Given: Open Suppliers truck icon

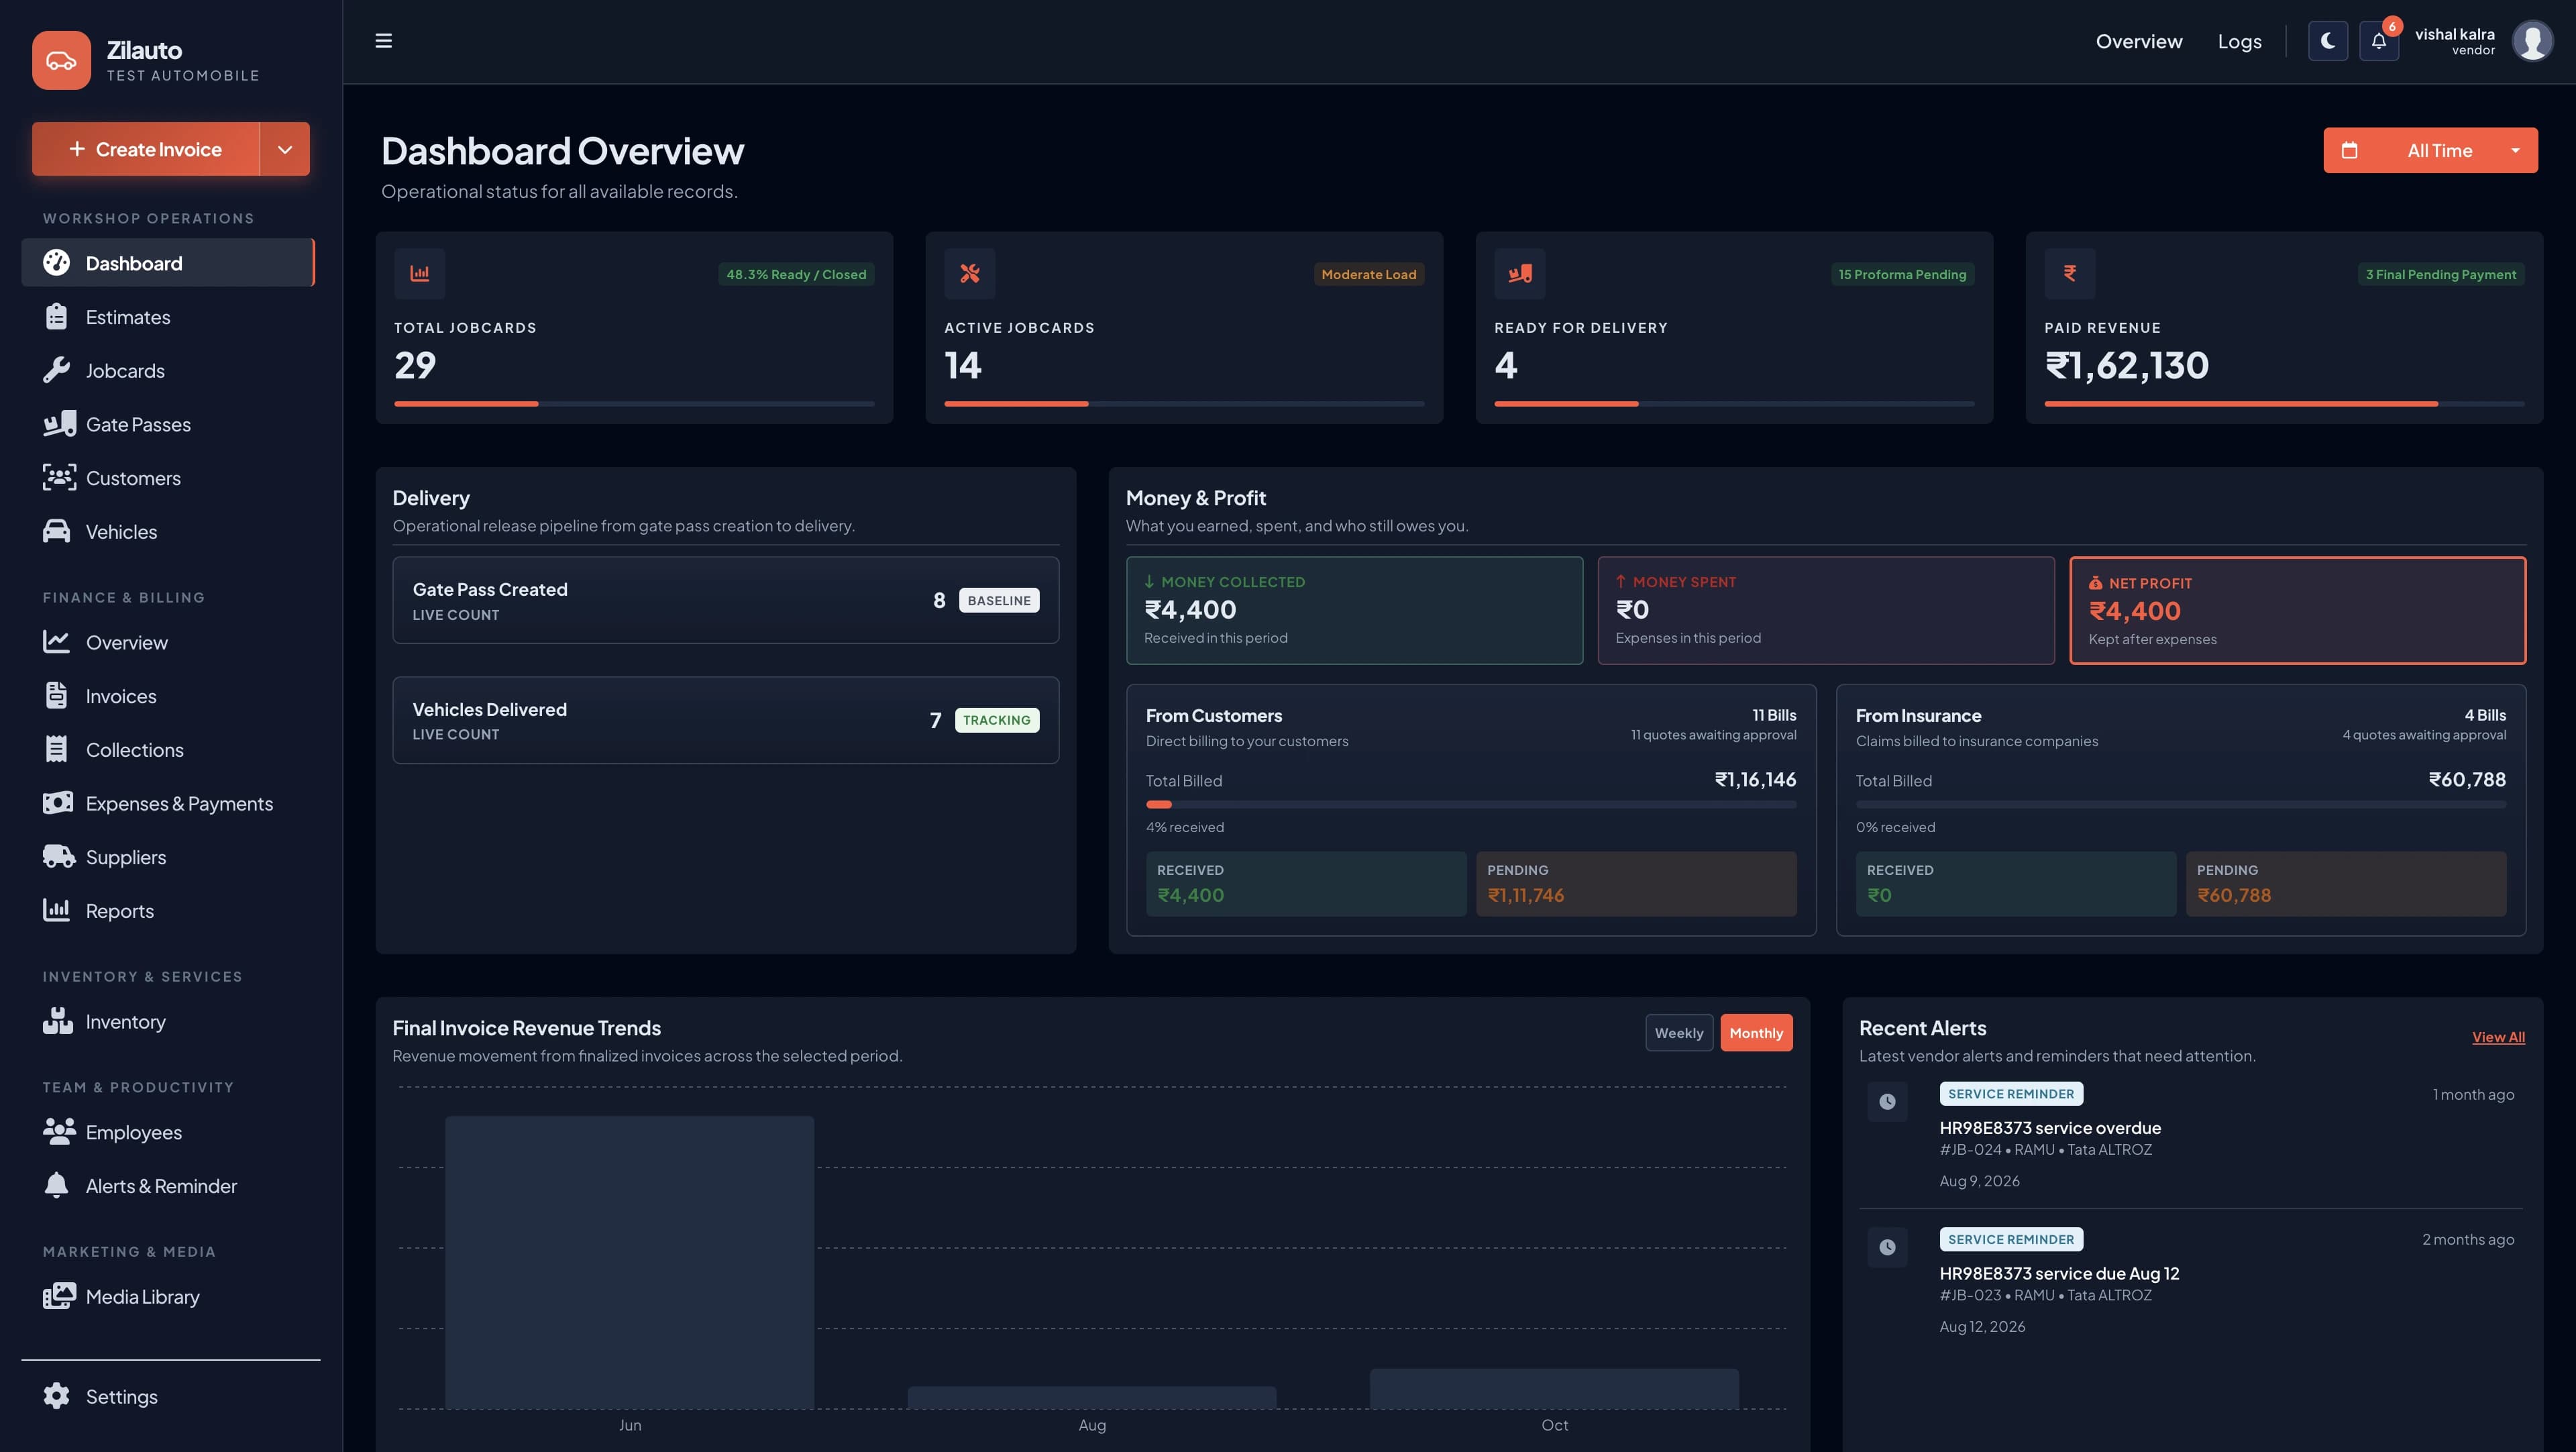Looking at the screenshot, I should pyautogui.click(x=59, y=857).
